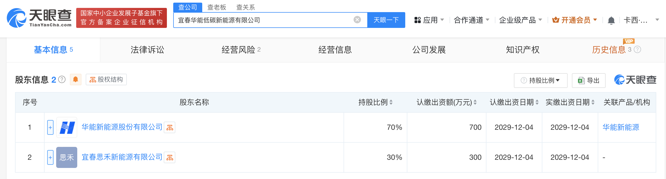The height and width of the screenshot is (179, 666).
Task: Select the 公司发展 tab
Action: pos(429,50)
